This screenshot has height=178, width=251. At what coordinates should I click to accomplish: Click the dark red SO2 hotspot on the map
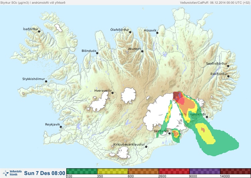pyautogui.click(x=176, y=95)
